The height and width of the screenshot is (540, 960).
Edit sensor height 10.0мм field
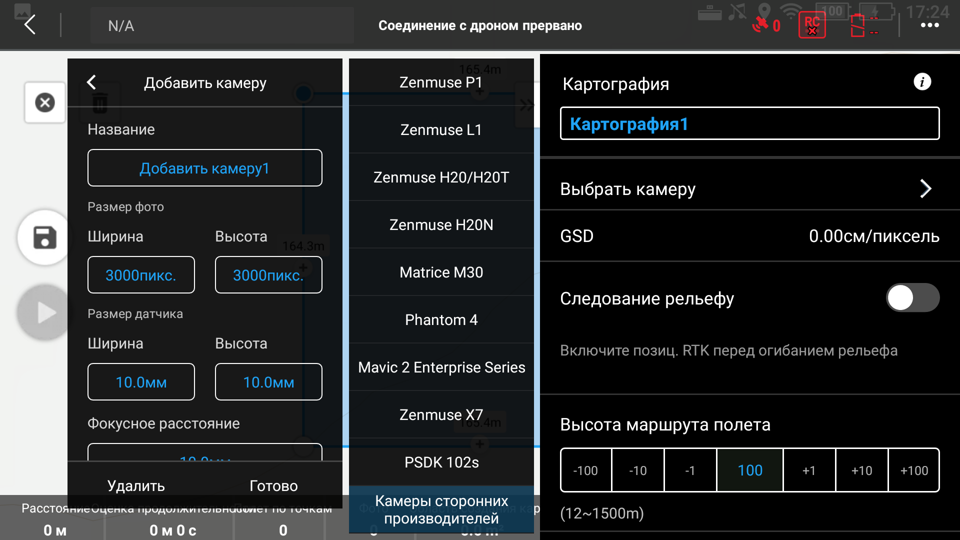tap(268, 382)
